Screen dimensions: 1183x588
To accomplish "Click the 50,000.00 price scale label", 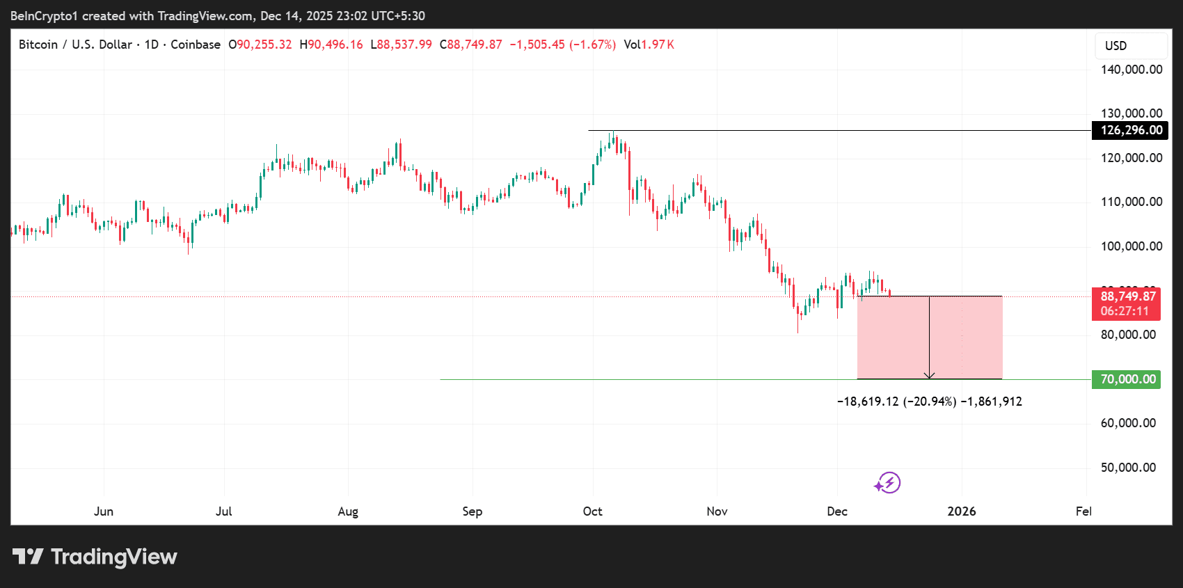I will [x=1128, y=468].
